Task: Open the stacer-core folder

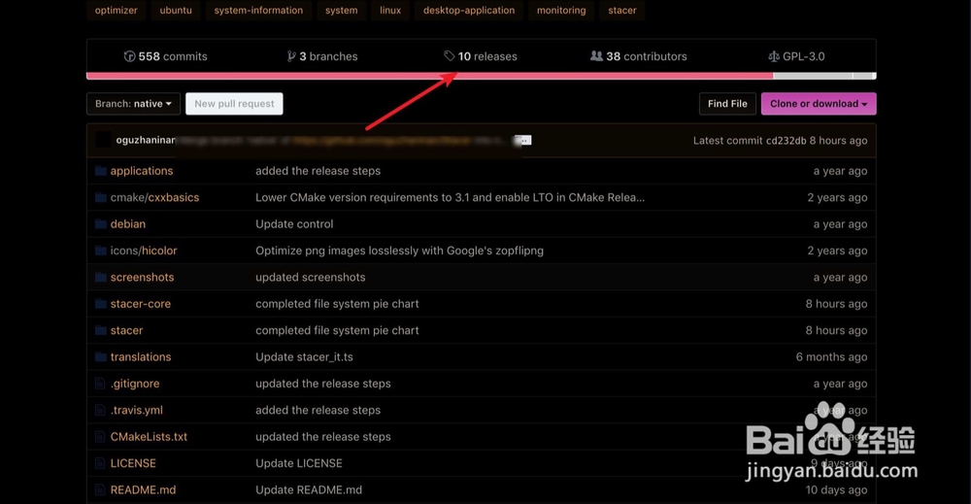Action: tap(141, 304)
